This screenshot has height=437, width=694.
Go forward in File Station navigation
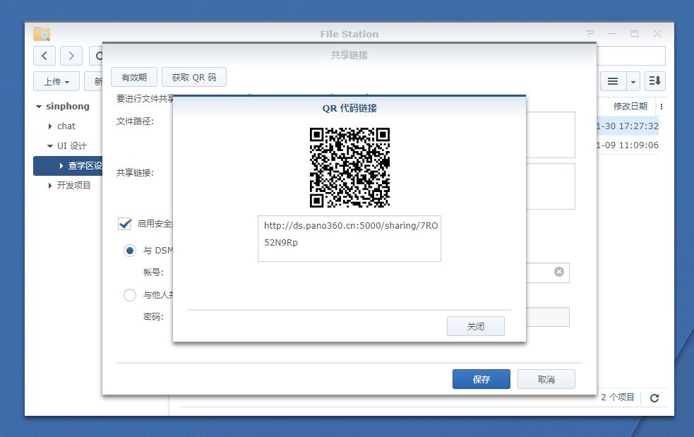pyautogui.click(x=71, y=56)
